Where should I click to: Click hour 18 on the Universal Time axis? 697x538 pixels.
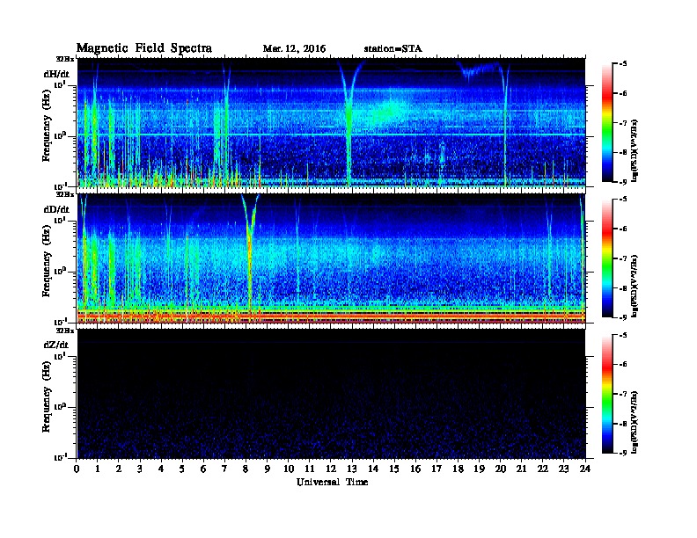coord(458,469)
